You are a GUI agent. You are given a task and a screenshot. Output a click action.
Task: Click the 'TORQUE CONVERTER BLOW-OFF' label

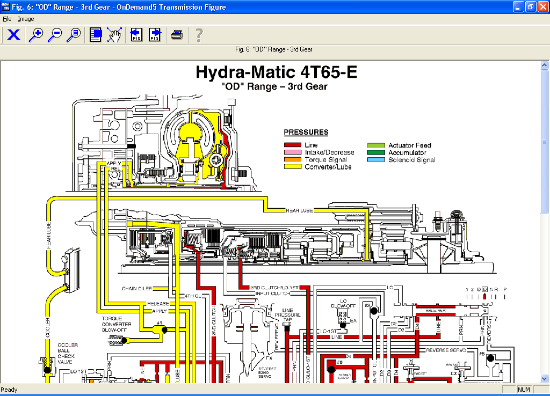117,324
